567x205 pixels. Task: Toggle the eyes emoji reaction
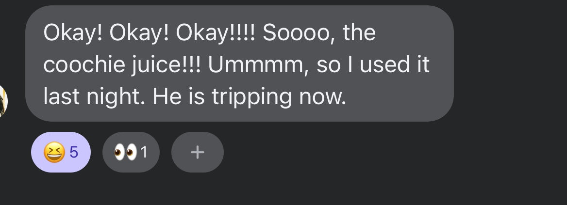[x=131, y=152]
